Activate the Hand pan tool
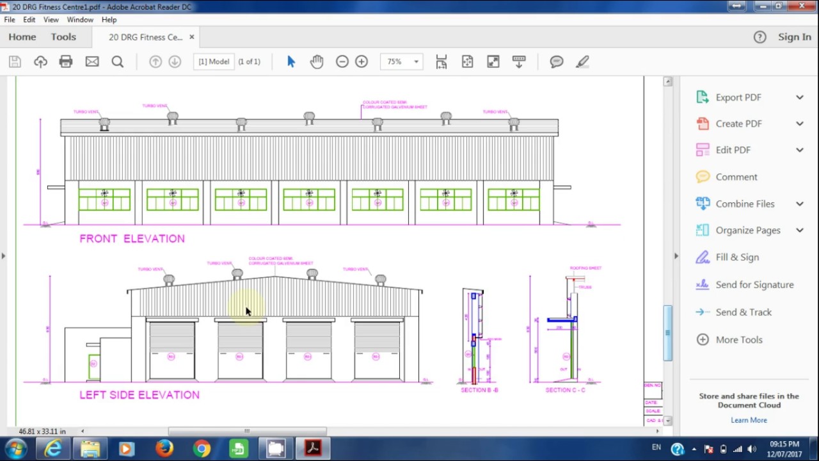The image size is (819, 461). (317, 61)
